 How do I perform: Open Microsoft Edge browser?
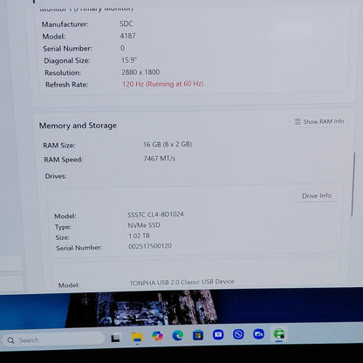point(178,336)
